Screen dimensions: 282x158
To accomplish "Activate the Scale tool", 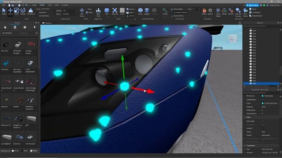I will point(16,11).
